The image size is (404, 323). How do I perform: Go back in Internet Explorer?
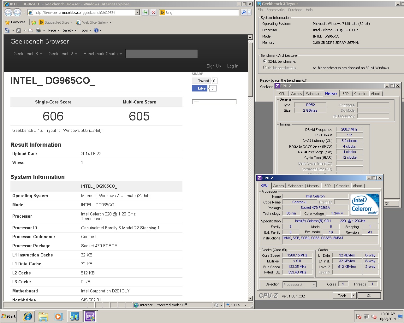click(x=8, y=12)
